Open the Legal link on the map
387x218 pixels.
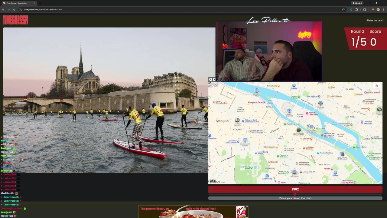pyautogui.click(x=223, y=182)
